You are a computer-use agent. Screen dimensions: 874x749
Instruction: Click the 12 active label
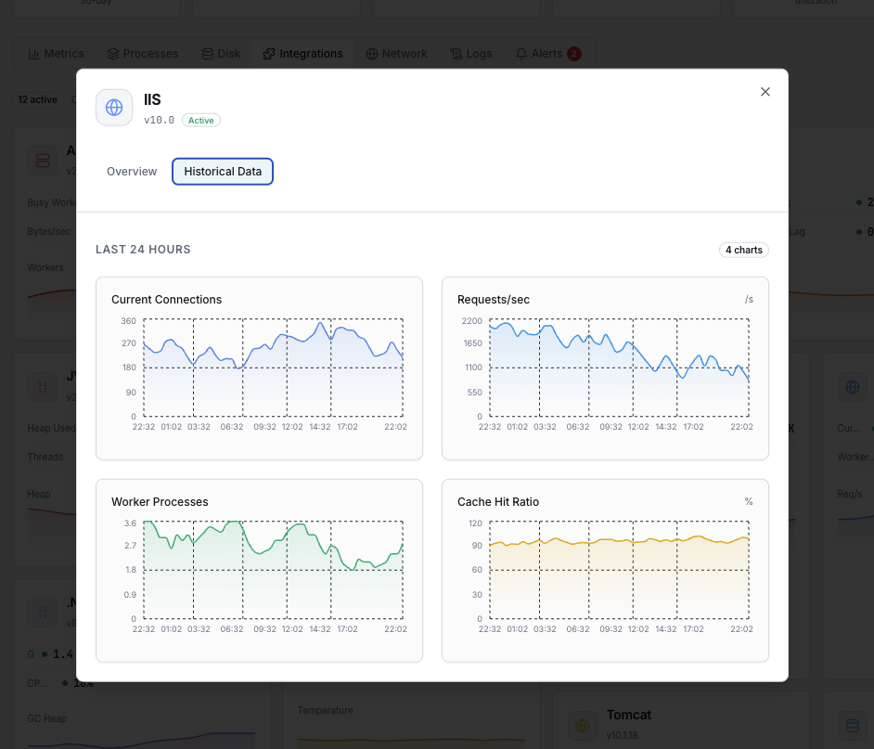[x=37, y=99]
